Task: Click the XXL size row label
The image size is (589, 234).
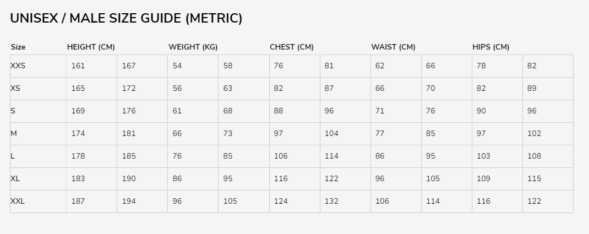Action: [x=18, y=201]
